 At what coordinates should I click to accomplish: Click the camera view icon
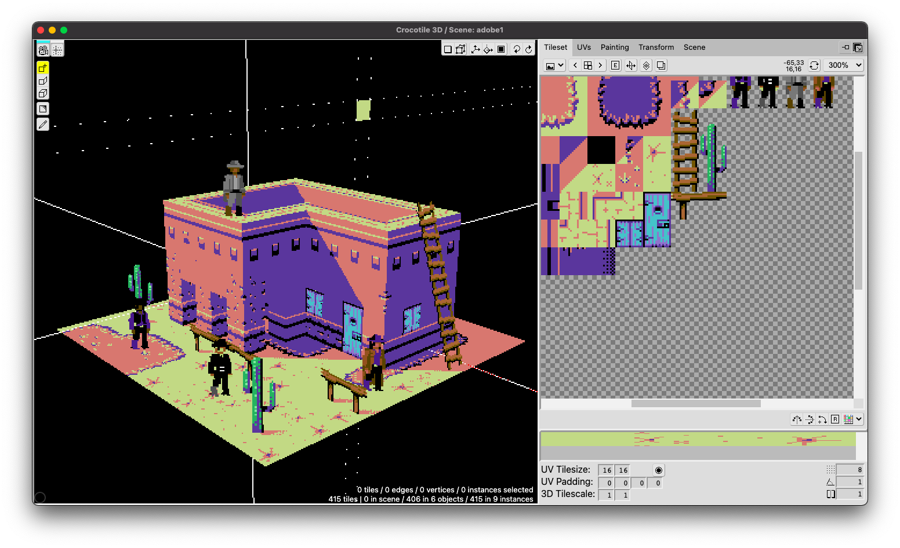tap(43, 50)
